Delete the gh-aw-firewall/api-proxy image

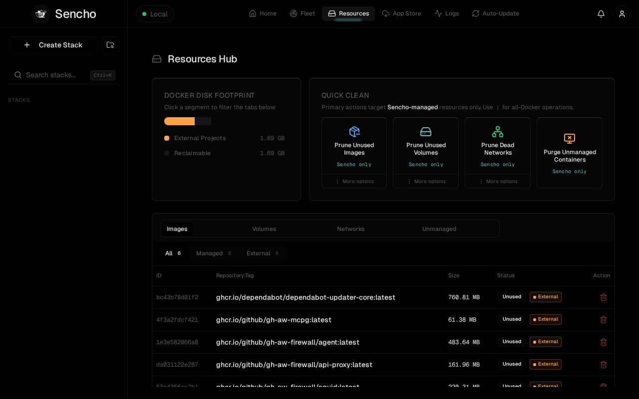[x=604, y=365]
